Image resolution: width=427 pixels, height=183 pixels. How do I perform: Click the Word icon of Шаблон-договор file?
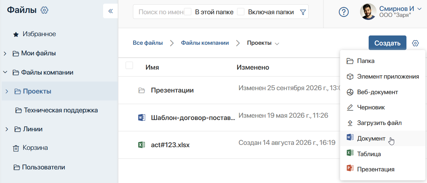(142, 117)
